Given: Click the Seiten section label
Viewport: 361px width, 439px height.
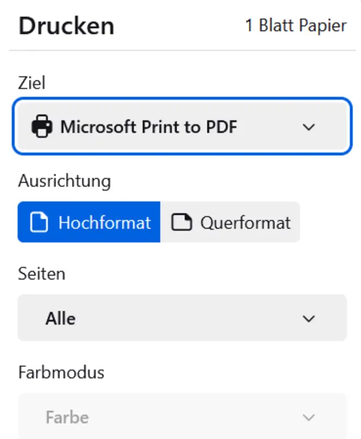Looking at the screenshot, I should (42, 274).
